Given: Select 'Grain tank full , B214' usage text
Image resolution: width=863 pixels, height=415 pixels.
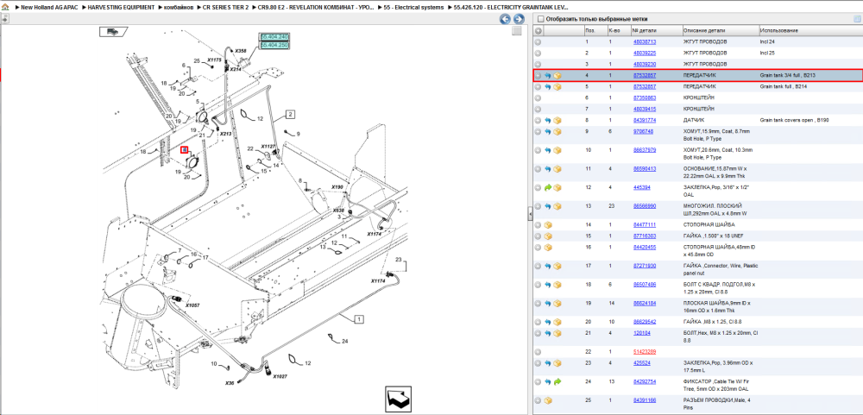Looking at the screenshot, I should click(x=784, y=87).
